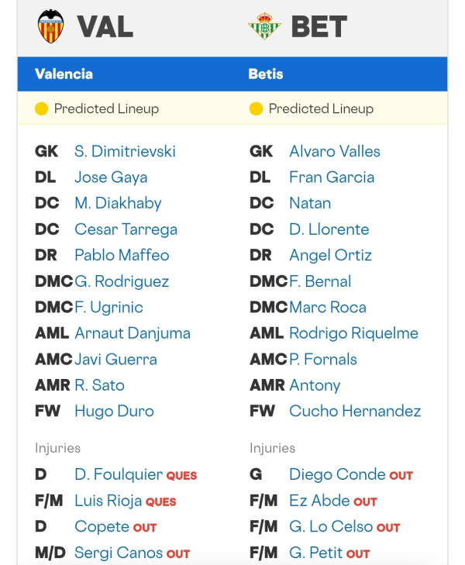Open Jose Gaya player link
465x565 pixels.
(111, 177)
